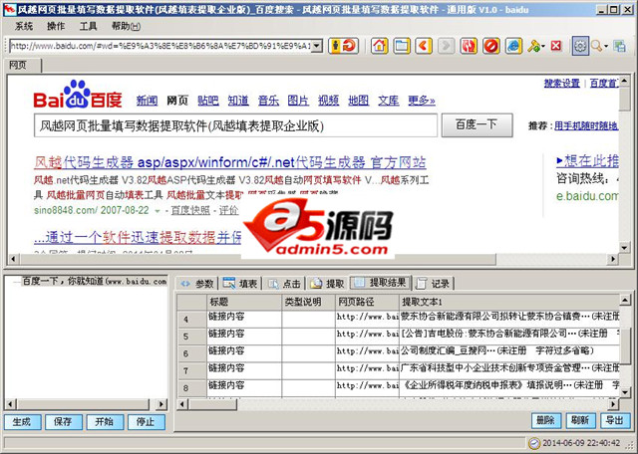Click the web page vertical scrollbar down arrow
This screenshot has height=454, width=638.
[624, 247]
